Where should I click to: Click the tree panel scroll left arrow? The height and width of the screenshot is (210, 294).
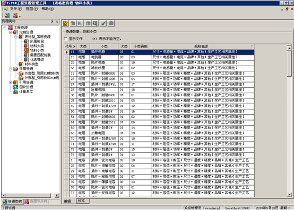click(x=4, y=195)
